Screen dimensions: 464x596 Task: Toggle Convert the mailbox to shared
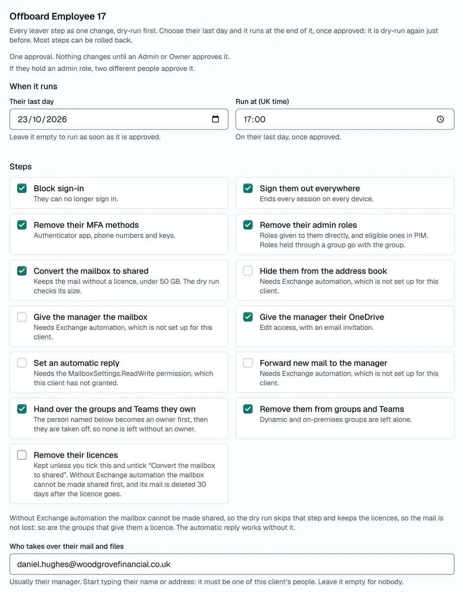(22, 271)
